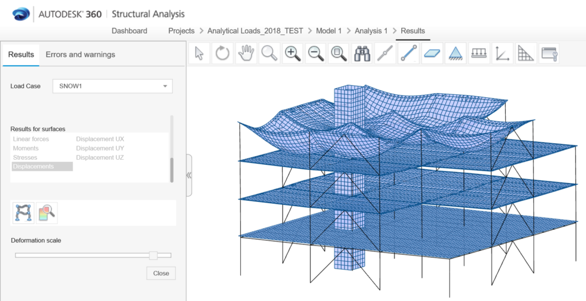Go to Dashboard in navigation
The height and width of the screenshot is (301, 586).
(x=129, y=31)
